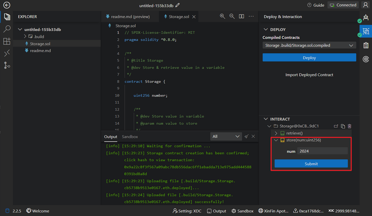Open the compiler tools icon in sidebar
Image resolution: width=372 pixels, height=216 pixels.
tap(7, 53)
